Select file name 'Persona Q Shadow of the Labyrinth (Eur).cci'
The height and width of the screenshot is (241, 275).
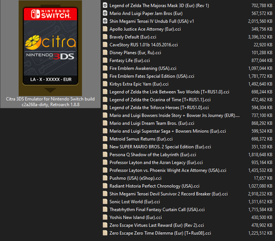pyautogui.click(x=153, y=155)
